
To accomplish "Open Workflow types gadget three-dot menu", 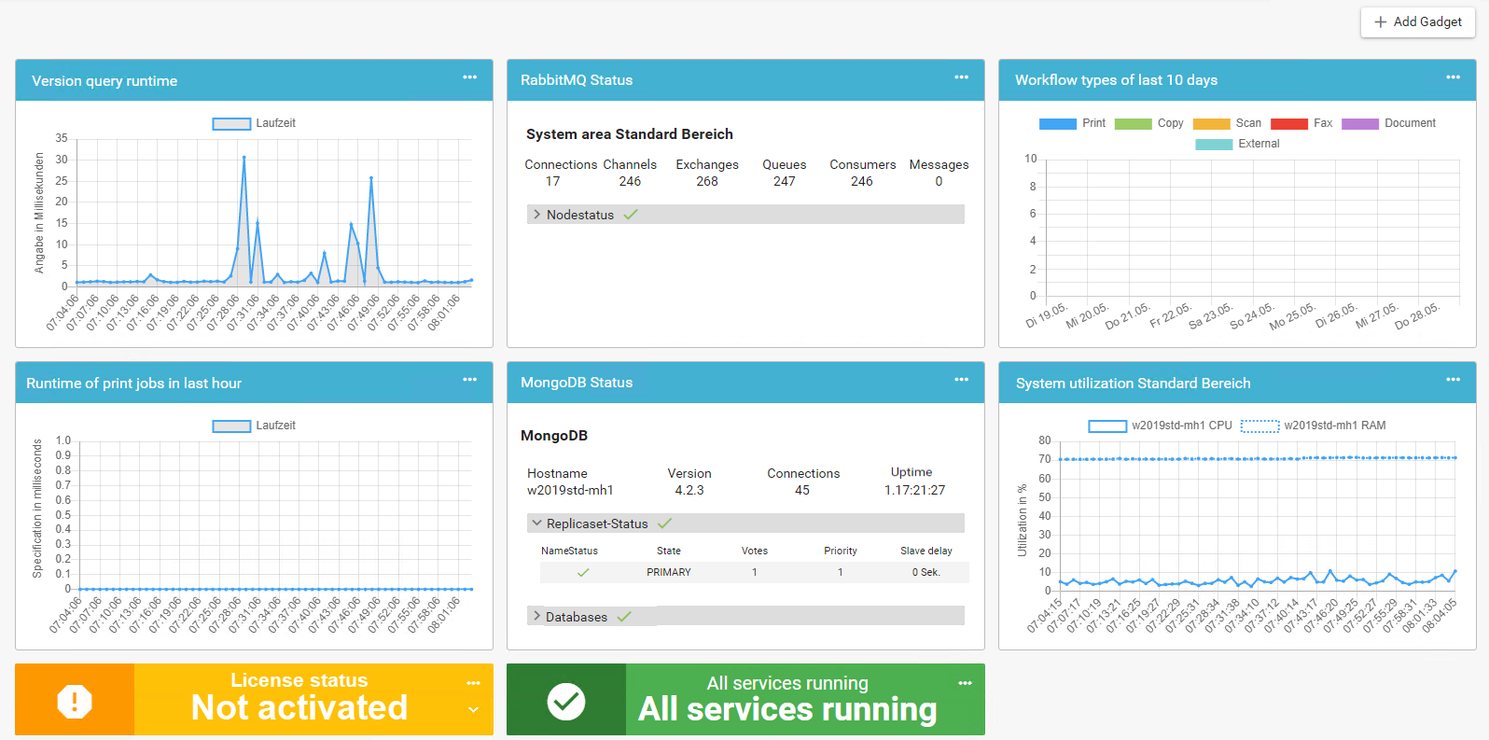I will click(1453, 77).
